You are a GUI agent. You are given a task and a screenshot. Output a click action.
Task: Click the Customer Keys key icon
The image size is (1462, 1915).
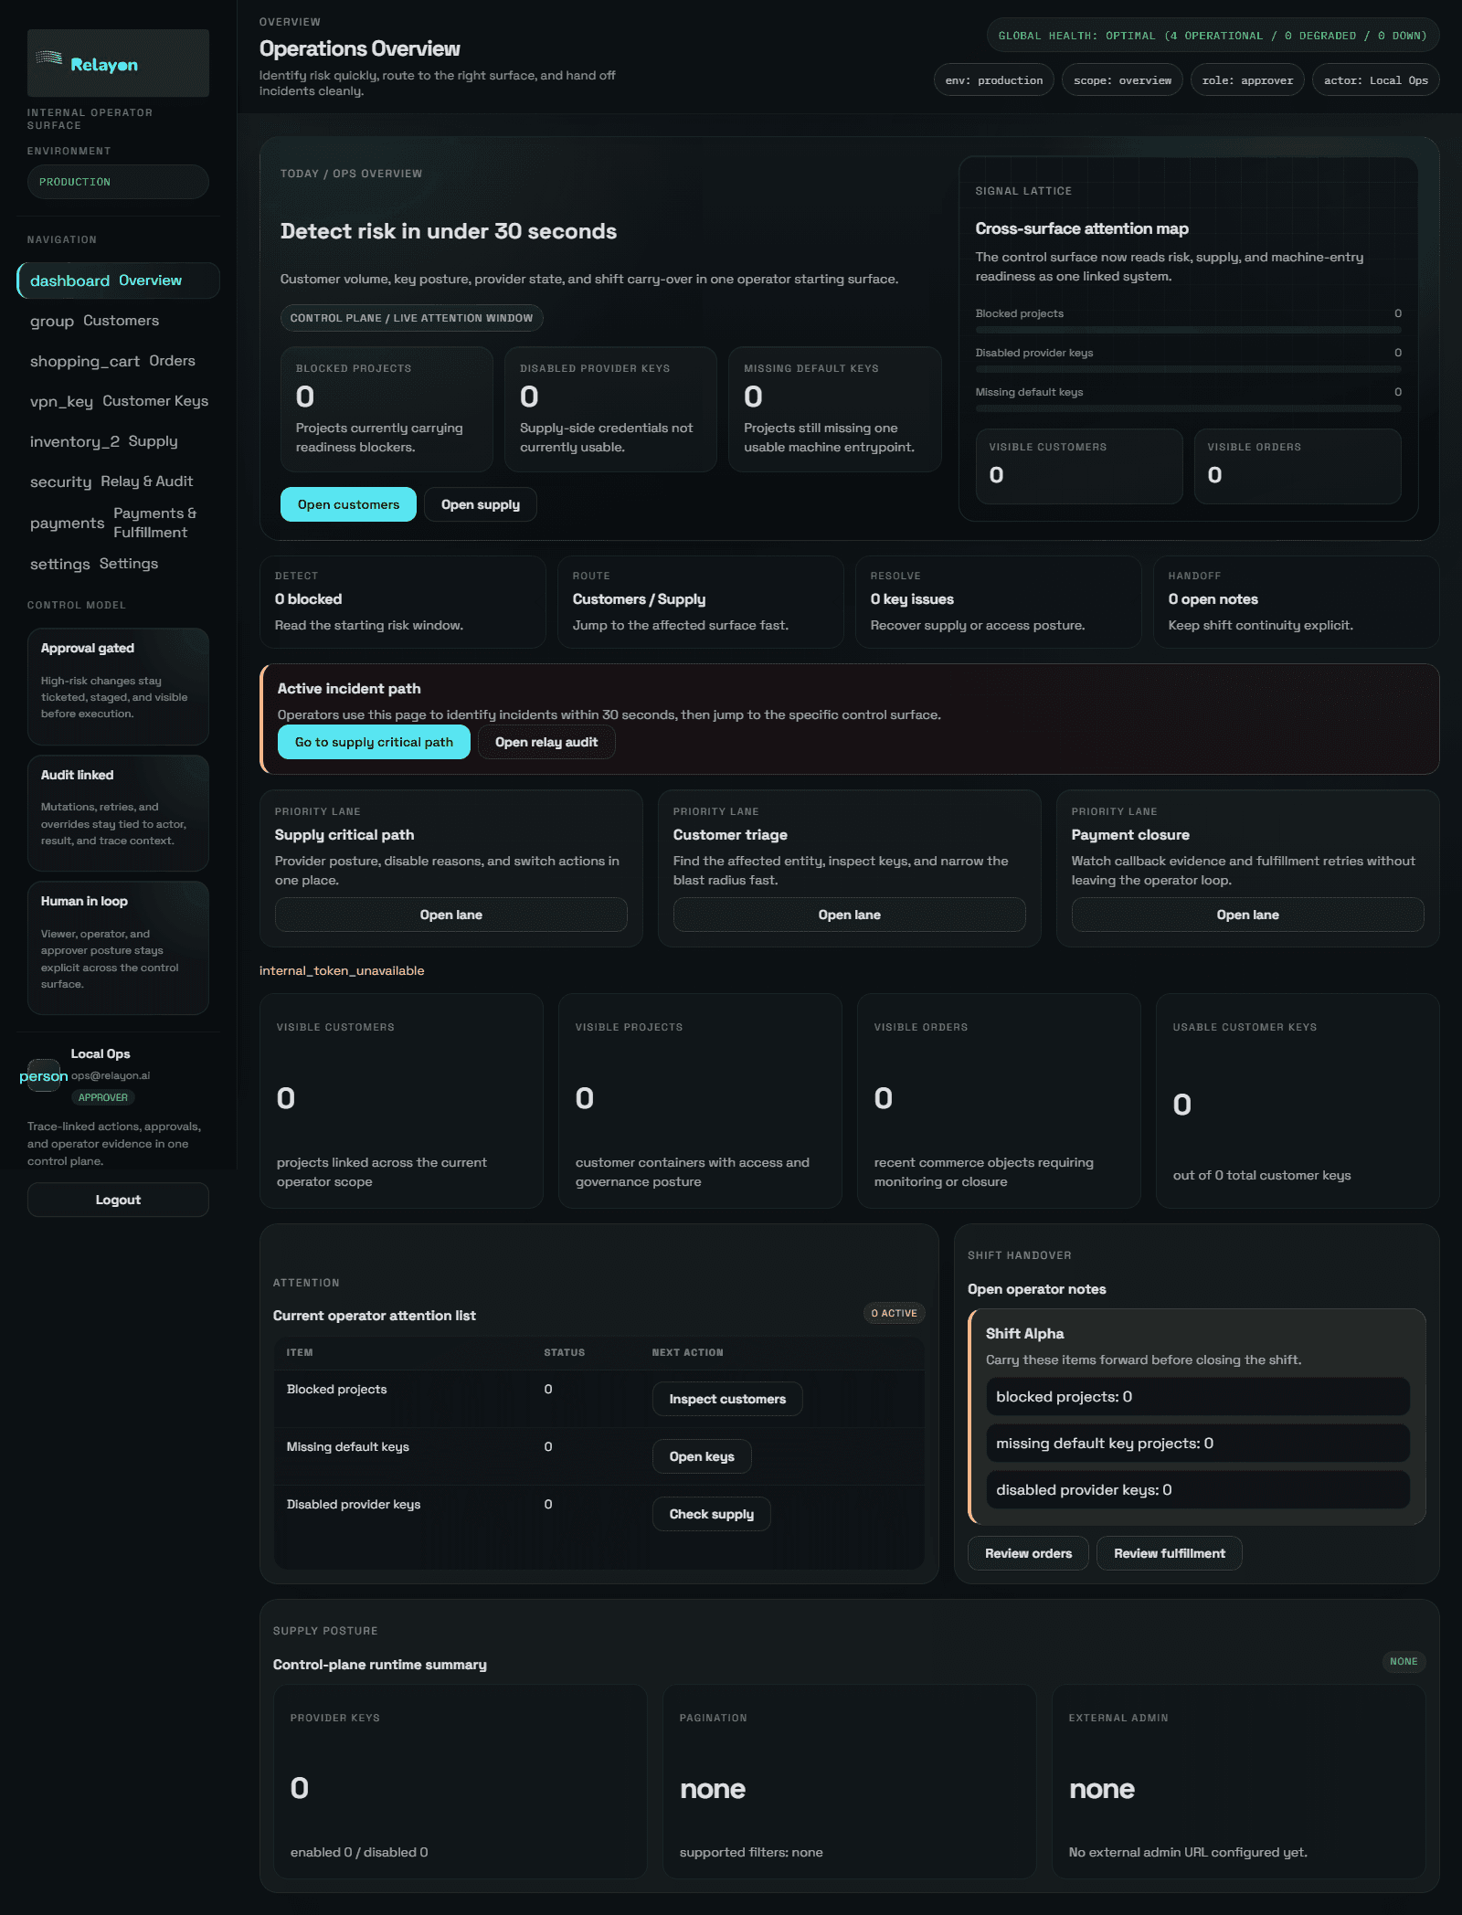61,401
